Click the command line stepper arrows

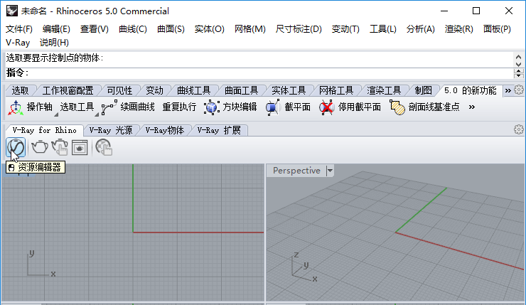point(519,73)
